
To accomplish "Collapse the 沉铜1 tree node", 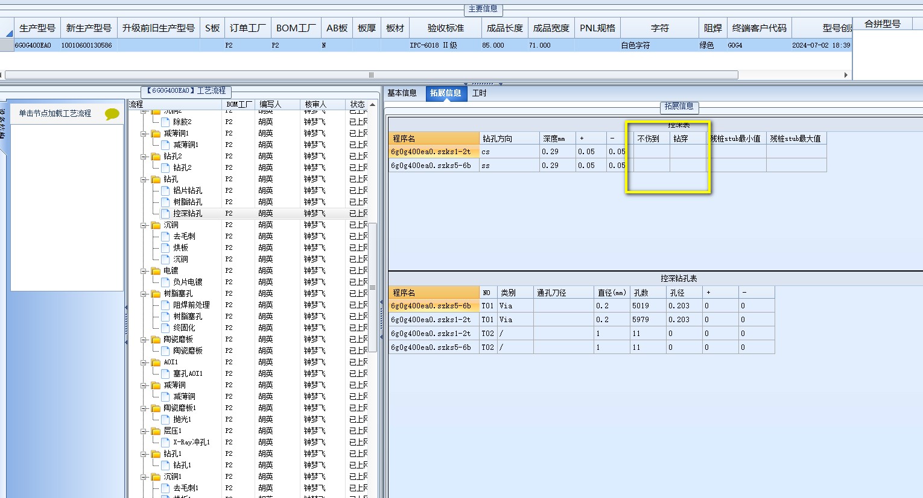I will click(144, 477).
